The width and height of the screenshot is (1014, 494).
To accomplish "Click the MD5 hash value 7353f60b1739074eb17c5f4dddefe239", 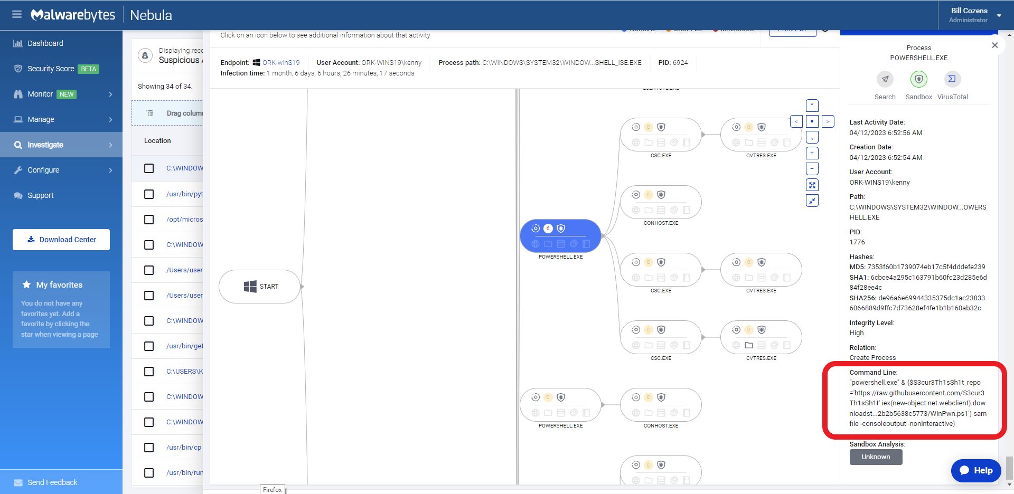I will point(926,267).
